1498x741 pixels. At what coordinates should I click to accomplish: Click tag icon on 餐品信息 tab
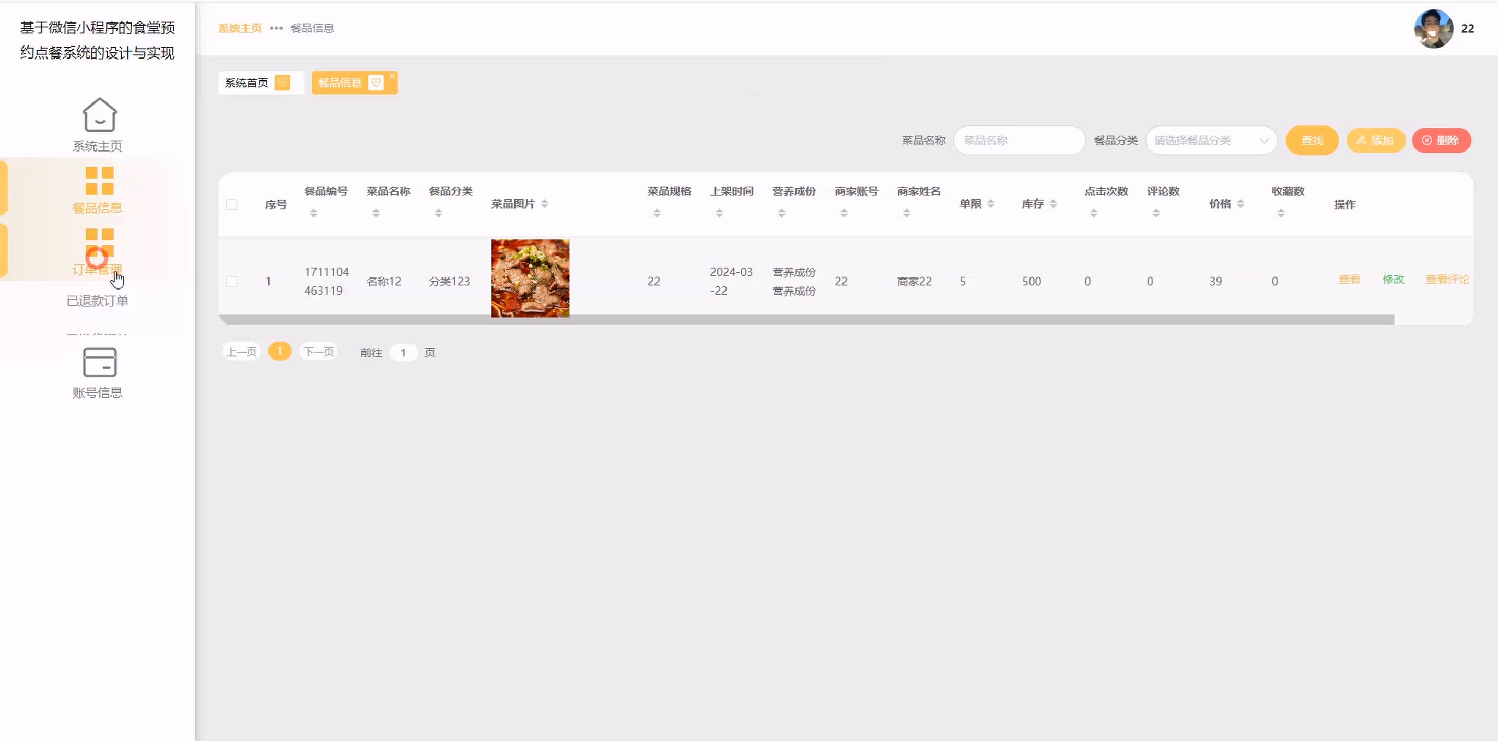tap(376, 83)
